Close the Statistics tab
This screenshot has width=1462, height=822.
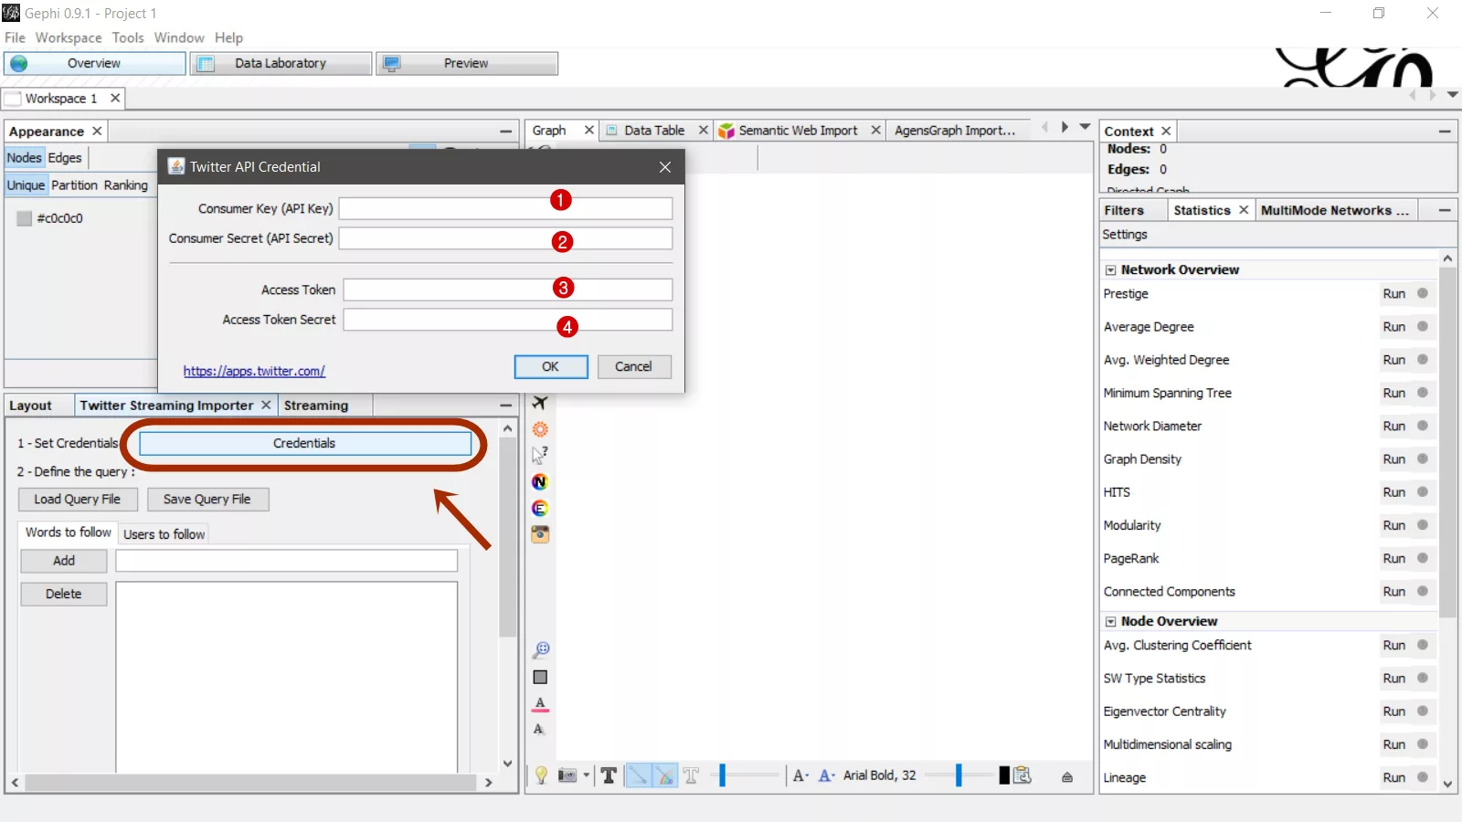1244,210
